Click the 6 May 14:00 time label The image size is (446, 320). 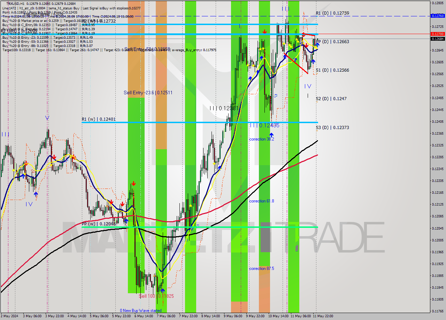point(144,316)
